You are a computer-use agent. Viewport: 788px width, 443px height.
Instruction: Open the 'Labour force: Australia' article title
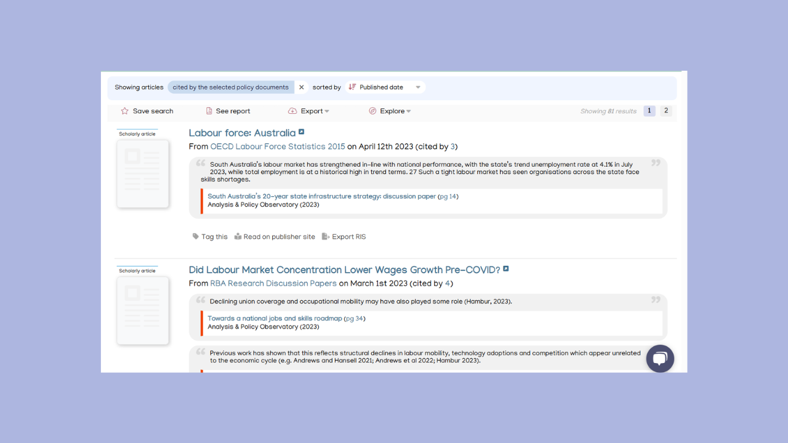(x=242, y=133)
